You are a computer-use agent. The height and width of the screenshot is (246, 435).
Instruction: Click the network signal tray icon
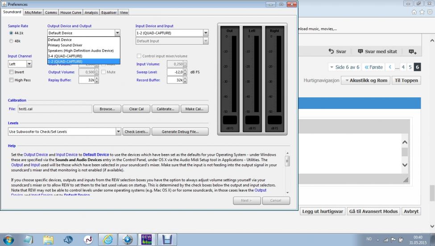385,240
